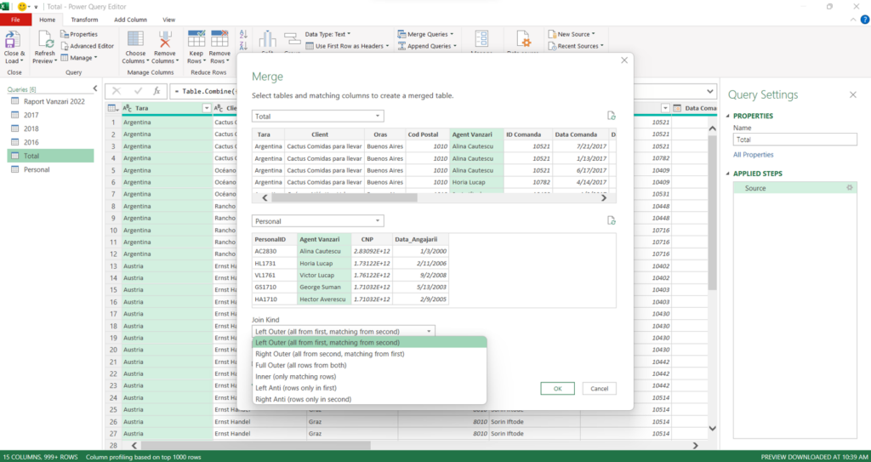
Task: Open the Properties ribbon button
Action: tap(79, 34)
